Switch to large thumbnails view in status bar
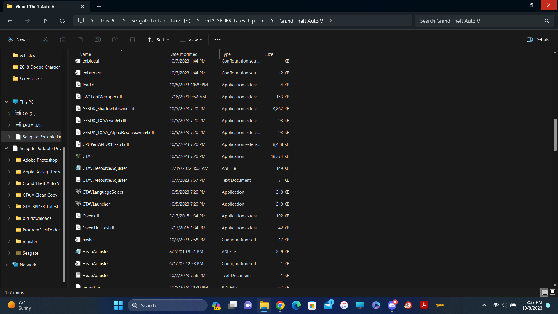 pyautogui.click(x=552, y=292)
